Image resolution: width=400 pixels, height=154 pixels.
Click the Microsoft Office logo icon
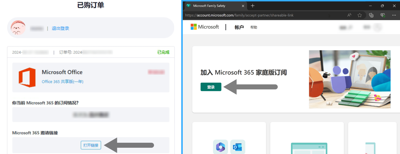tap(27, 77)
